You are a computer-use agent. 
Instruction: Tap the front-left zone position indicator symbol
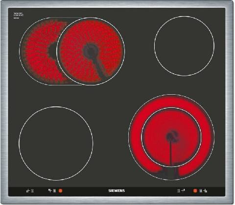pyautogui.click(x=28, y=191)
